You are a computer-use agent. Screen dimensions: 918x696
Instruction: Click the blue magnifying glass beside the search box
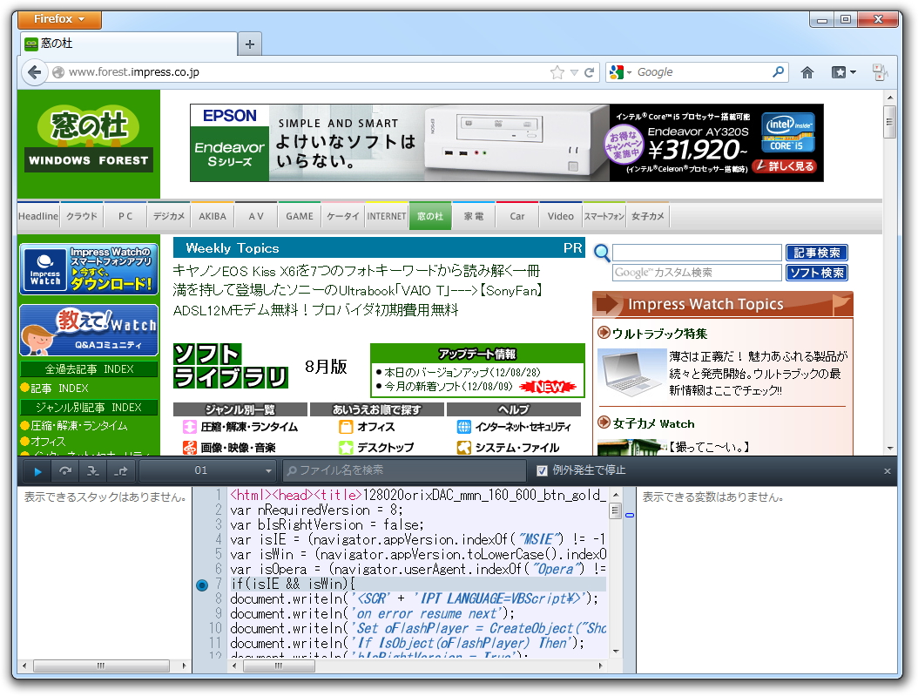(601, 253)
